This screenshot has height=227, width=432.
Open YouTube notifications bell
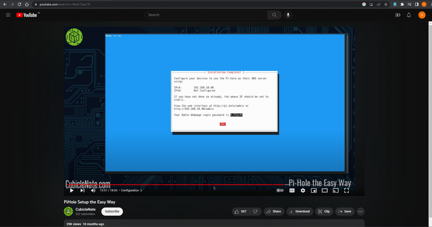click(409, 15)
